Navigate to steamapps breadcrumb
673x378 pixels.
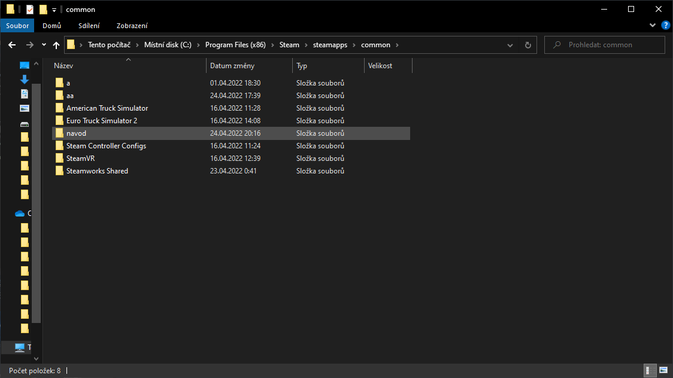pyautogui.click(x=330, y=45)
